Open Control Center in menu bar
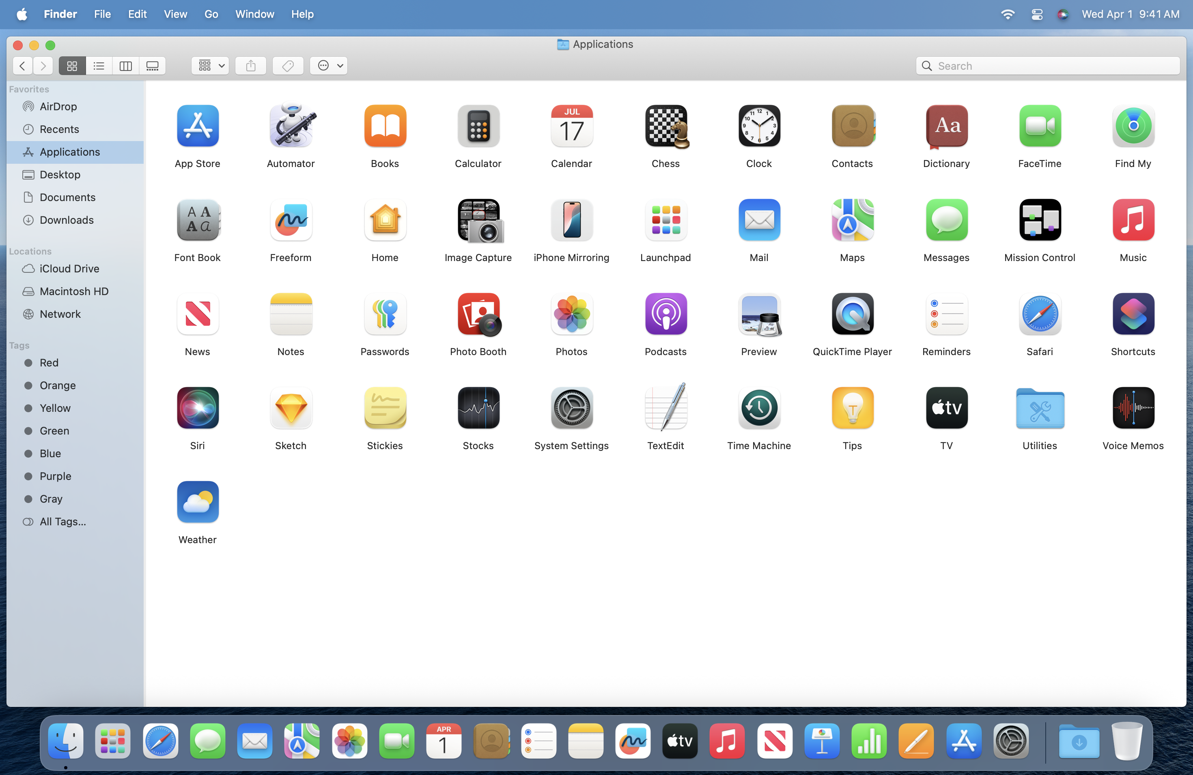 click(1037, 14)
